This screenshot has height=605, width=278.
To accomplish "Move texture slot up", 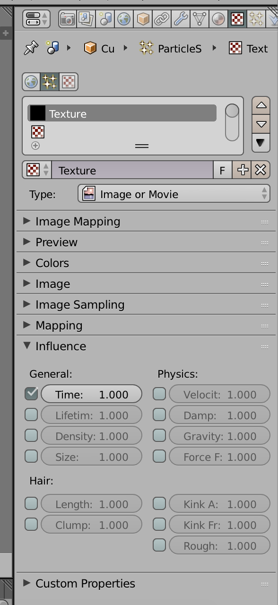I will pyautogui.click(x=261, y=106).
